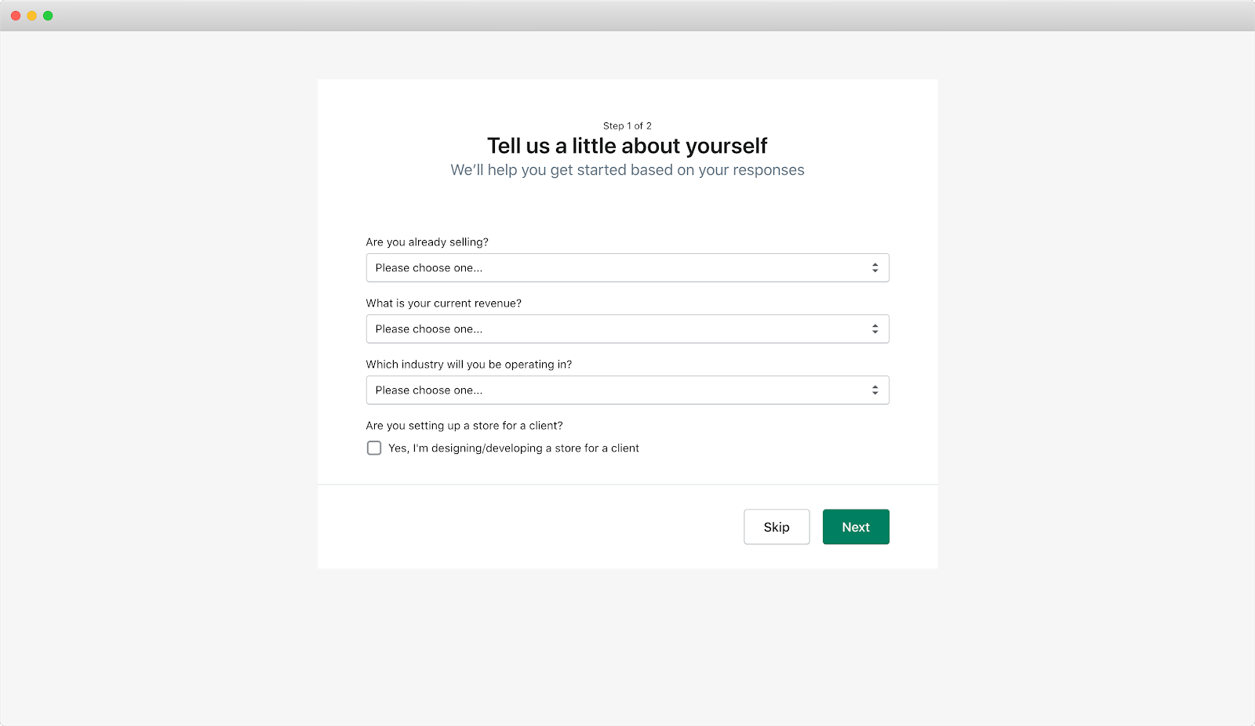This screenshot has height=726, width=1255.
Task: Click the stepper arrows on the industry dropdown
Action: pyautogui.click(x=875, y=390)
